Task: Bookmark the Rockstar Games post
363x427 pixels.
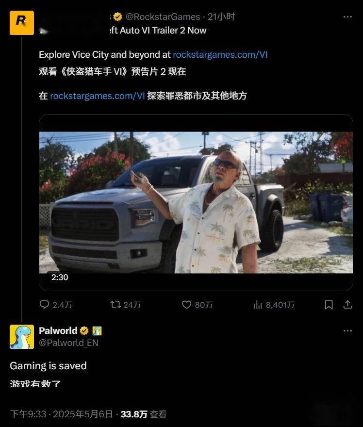Action: [x=329, y=304]
